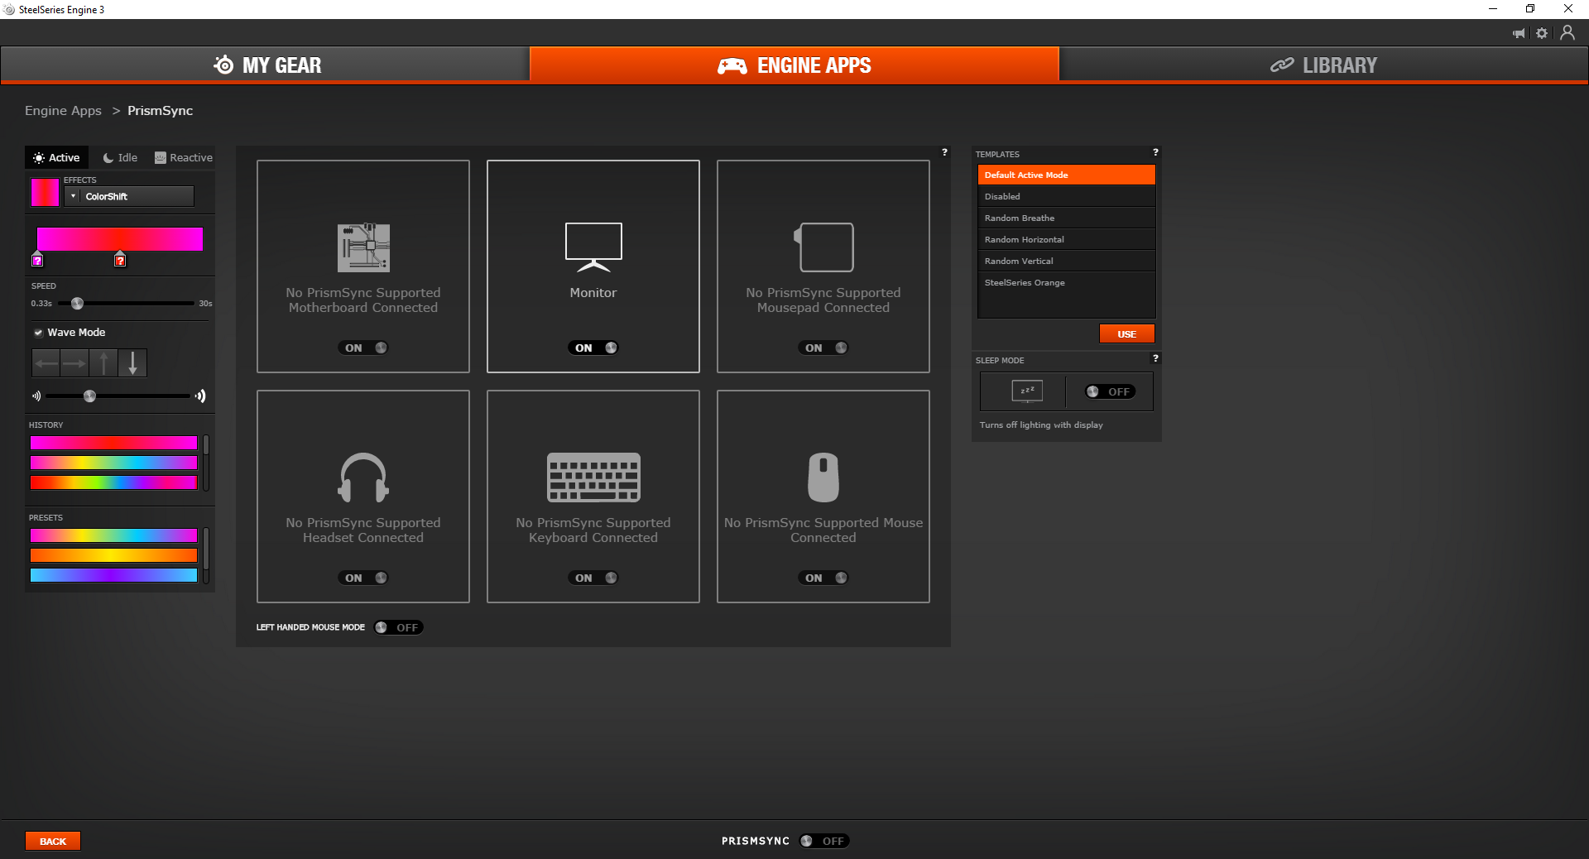Adjust the wave width slider handle
Image resolution: width=1589 pixels, height=859 pixels.
coord(89,396)
